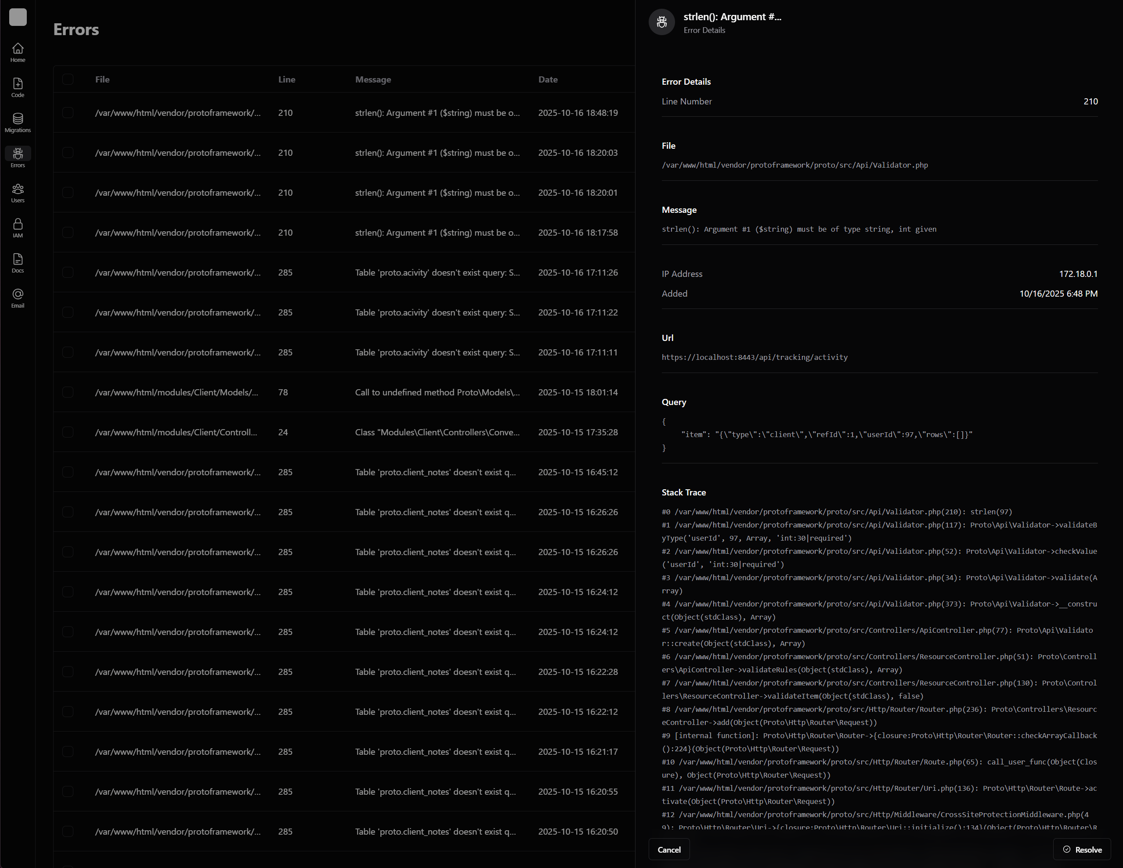Select the Errors bug icon in sidebar
The height and width of the screenshot is (868, 1123).
(x=18, y=154)
